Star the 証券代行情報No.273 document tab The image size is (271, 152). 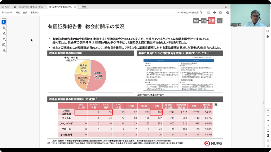[x=50, y=7]
